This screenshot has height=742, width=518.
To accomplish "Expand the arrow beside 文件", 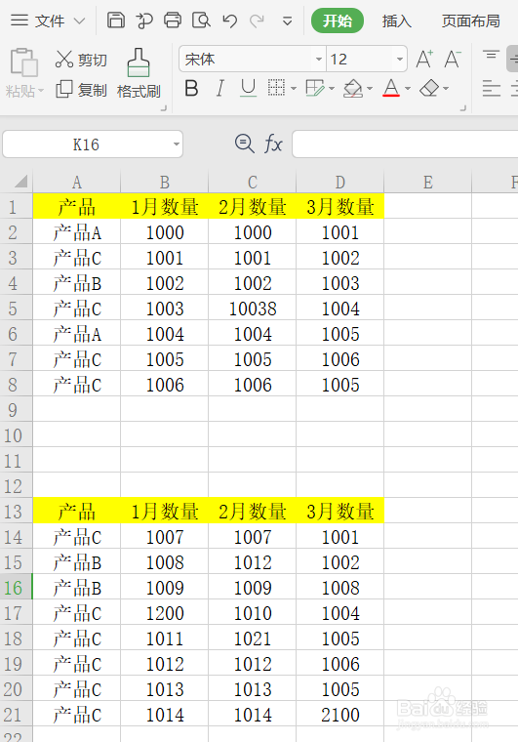I will [x=79, y=21].
